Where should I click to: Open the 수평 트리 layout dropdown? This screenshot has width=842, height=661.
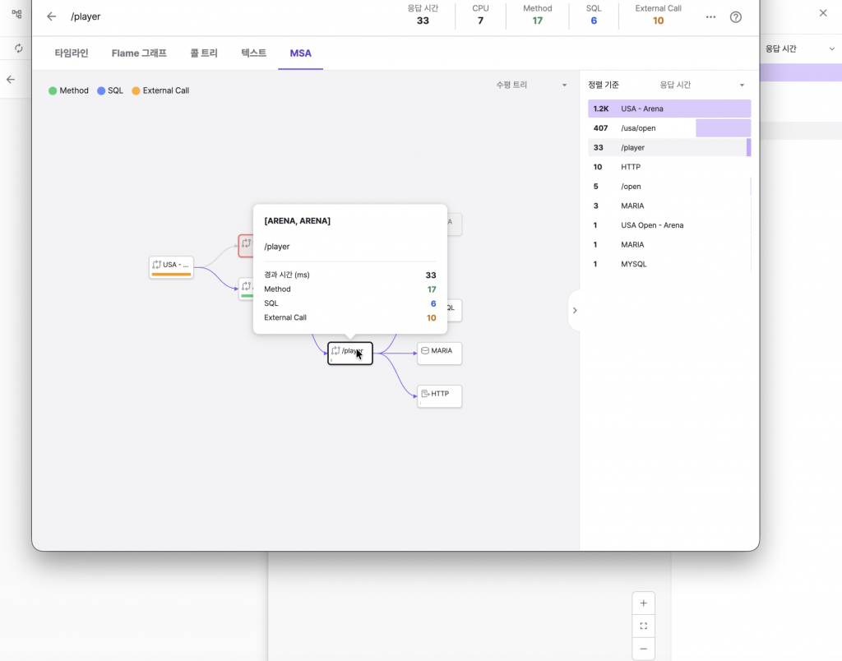(531, 85)
